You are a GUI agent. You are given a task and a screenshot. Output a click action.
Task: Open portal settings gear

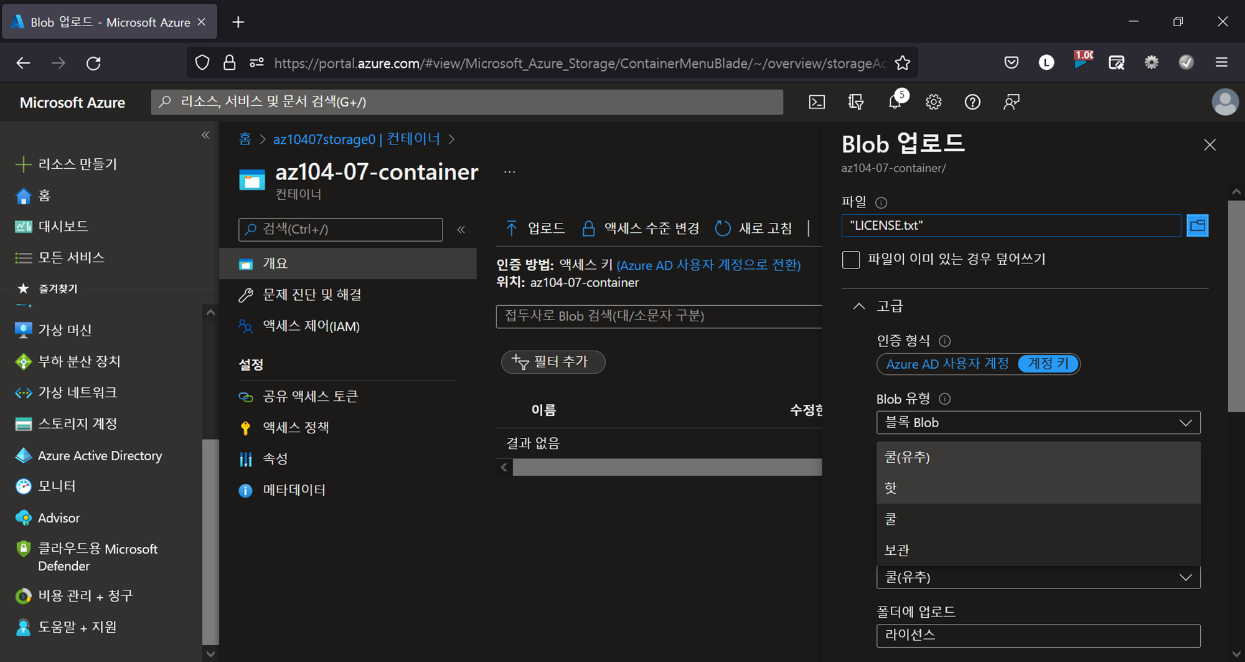coord(933,102)
